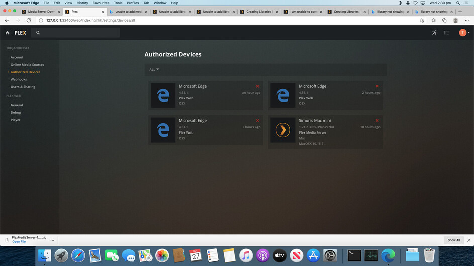The width and height of the screenshot is (474, 266).
Task: Open the user account avatar menu
Action: pyautogui.click(x=464, y=33)
